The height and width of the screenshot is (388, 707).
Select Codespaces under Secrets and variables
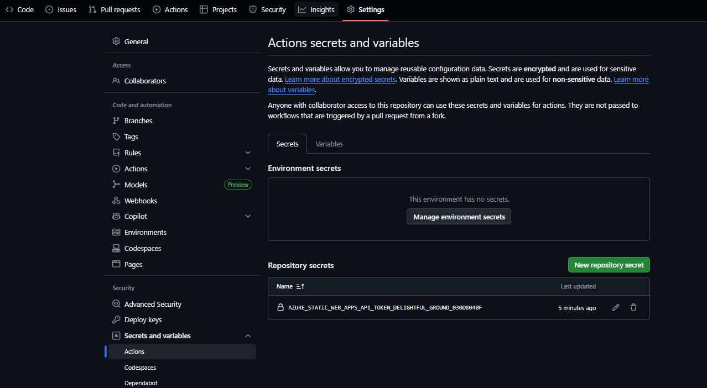click(x=182, y=368)
